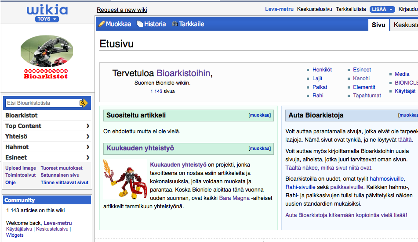418x242 pixels.
Task: Click muokkaa beside Kuukauden yhteistyö heading
Action: click(x=260, y=148)
